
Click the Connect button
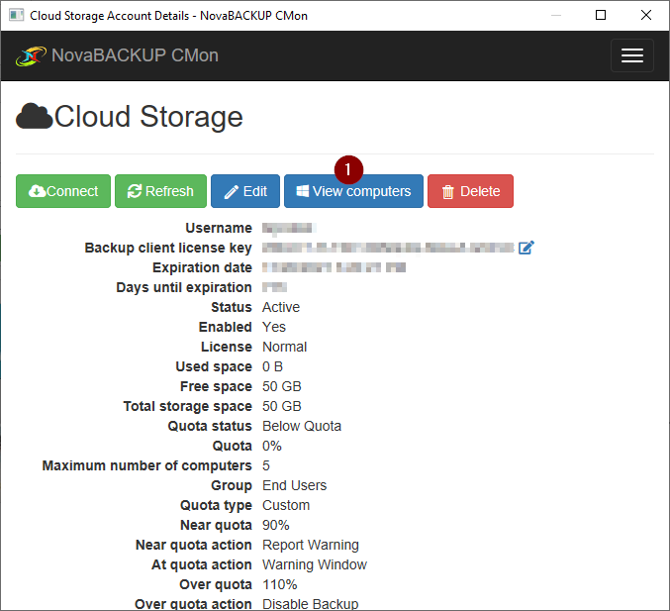coord(63,191)
